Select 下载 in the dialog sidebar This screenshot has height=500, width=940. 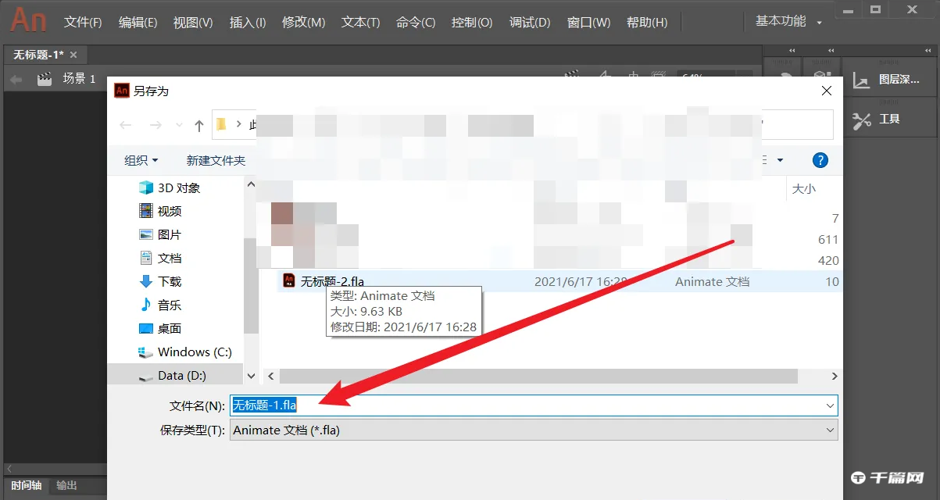[170, 281]
